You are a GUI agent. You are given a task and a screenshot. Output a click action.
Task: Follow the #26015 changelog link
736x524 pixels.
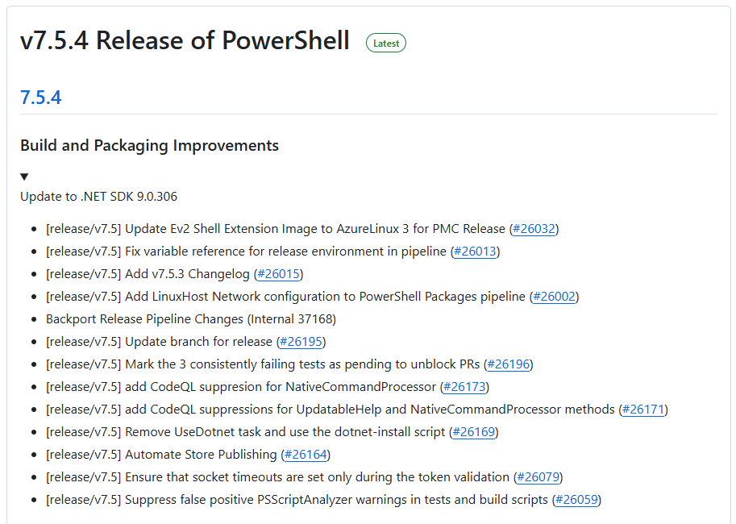click(278, 274)
